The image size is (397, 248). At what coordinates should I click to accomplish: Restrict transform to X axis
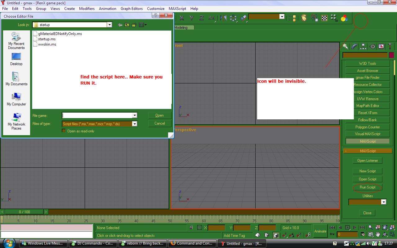point(182,18)
